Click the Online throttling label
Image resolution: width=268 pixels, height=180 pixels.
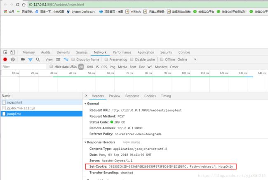pyautogui.click(x=182, y=59)
